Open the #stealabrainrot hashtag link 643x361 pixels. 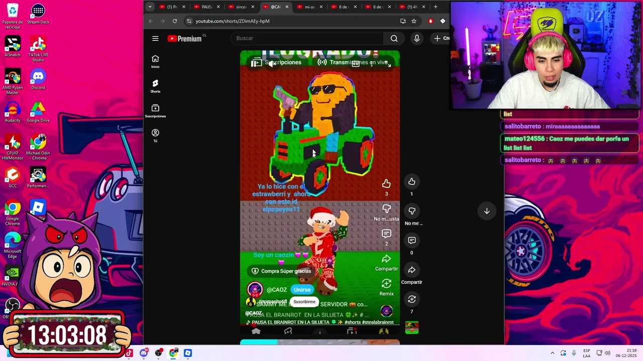(378, 322)
